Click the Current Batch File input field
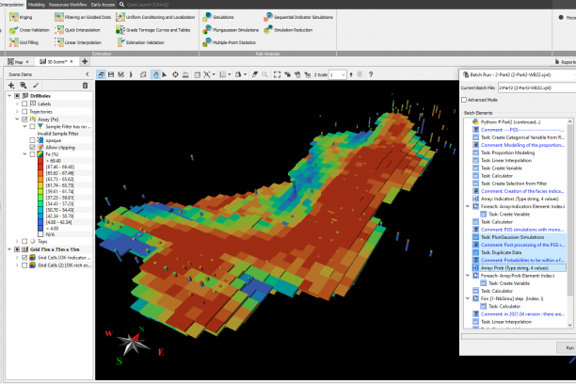 (536, 88)
